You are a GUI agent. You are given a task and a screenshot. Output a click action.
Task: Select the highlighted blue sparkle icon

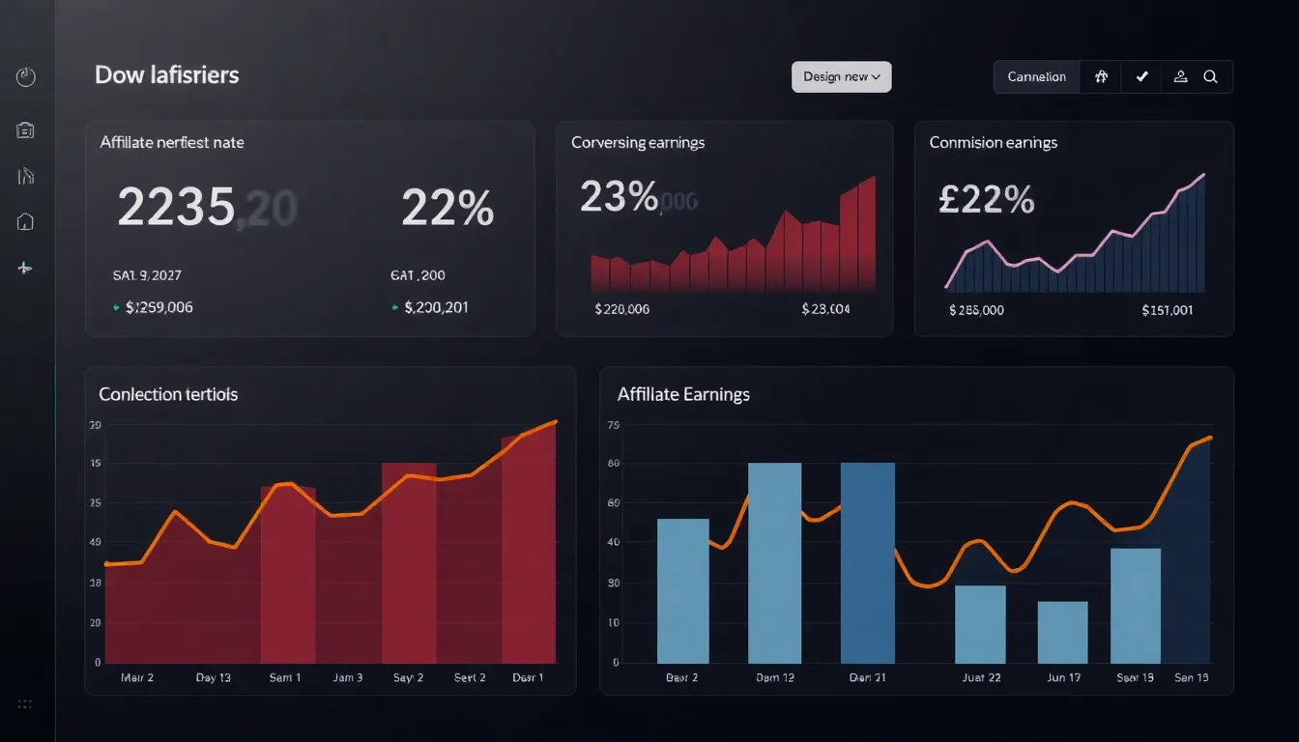pyautogui.click(x=25, y=268)
